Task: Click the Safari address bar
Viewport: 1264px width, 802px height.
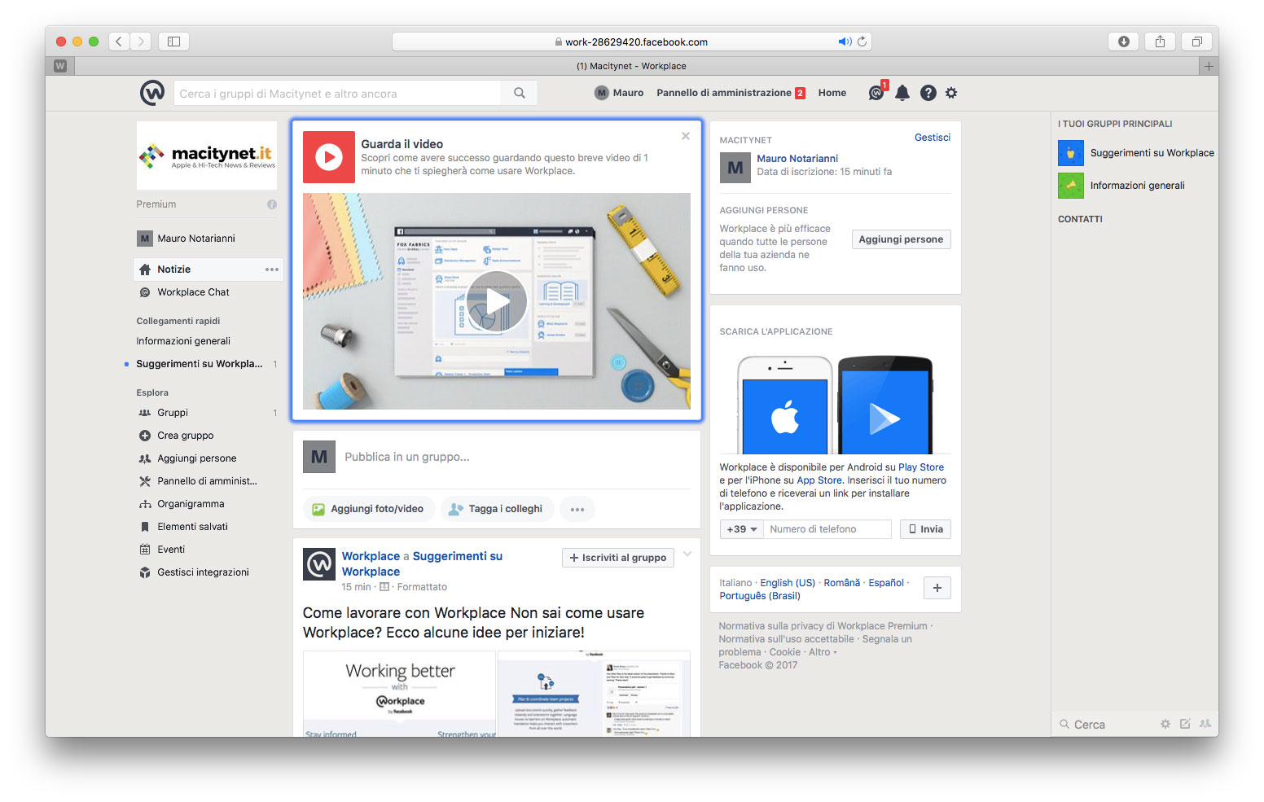Action: (x=632, y=42)
